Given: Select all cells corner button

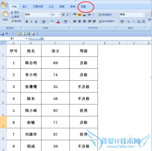Looking at the screenshot, I should [x=3, y=43].
